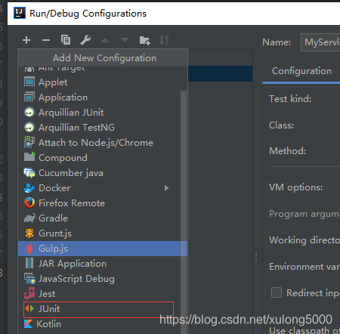Click the Arquillian TestNG alien icon
Image resolution: width=340 pixels, height=334 pixels.
click(x=29, y=127)
